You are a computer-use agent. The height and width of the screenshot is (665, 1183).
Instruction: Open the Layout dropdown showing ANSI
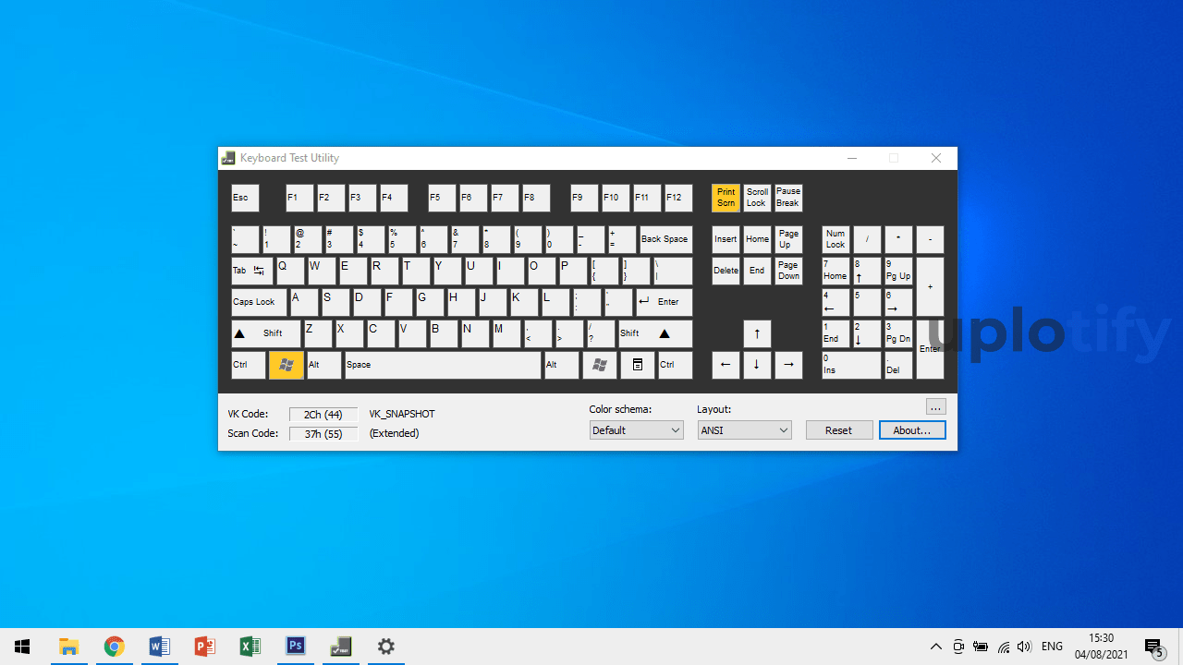(x=744, y=429)
